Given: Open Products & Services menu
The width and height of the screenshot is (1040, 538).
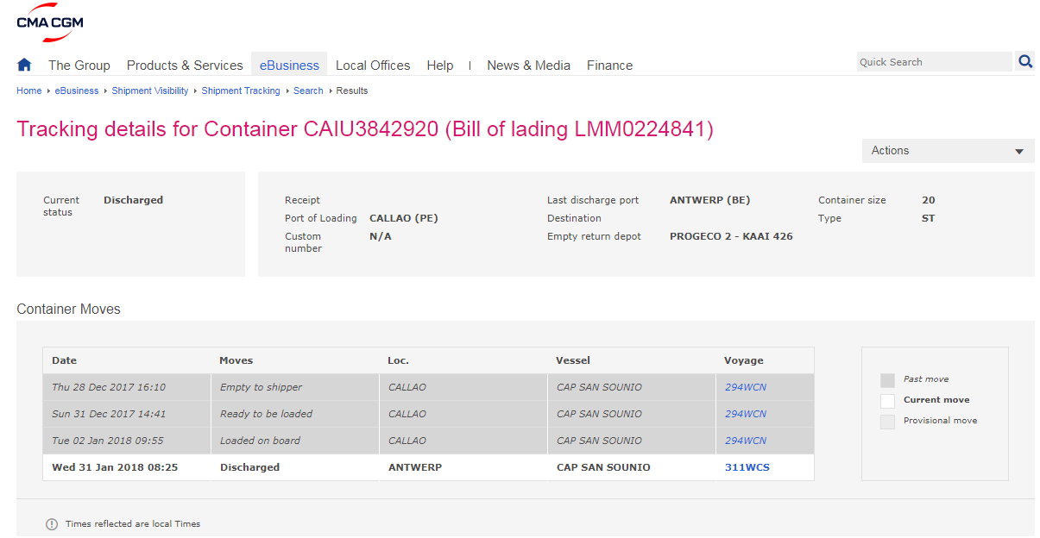Looking at the screenshot, I should click(185, 66).
